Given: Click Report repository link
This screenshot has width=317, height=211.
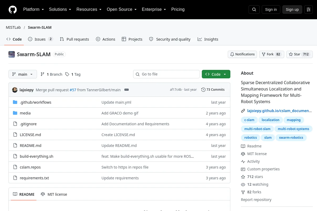Looking at the screenshot, I should [x=256, y=200].
